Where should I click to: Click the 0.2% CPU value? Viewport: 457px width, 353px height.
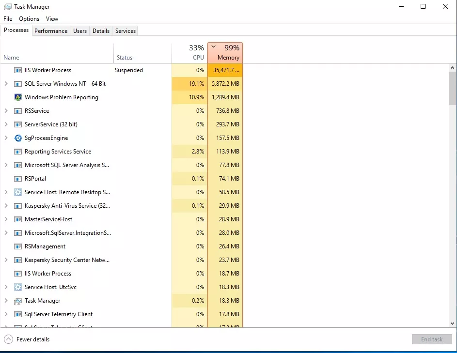pos(198,301)
